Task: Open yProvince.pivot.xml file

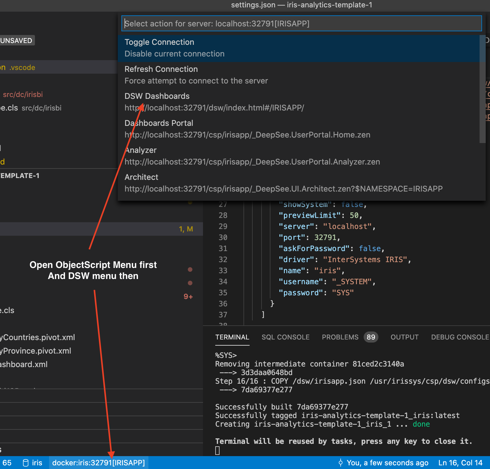Action: tap(36, 351)
